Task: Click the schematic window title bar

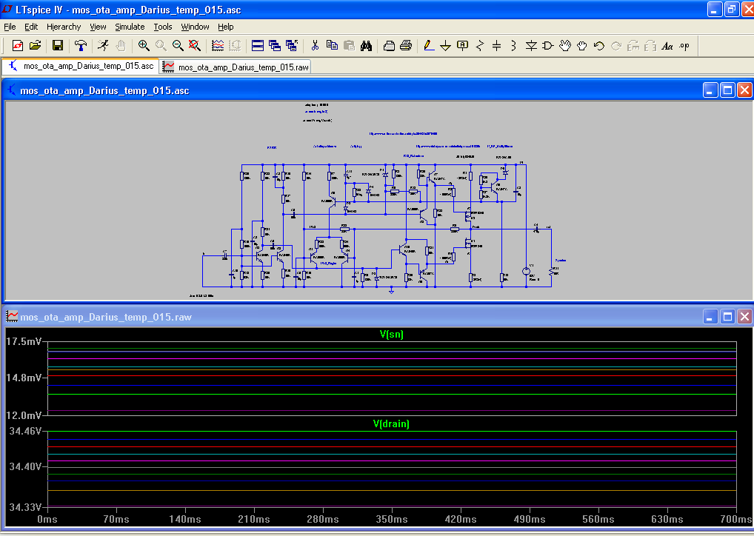Action: click(377, 90)
